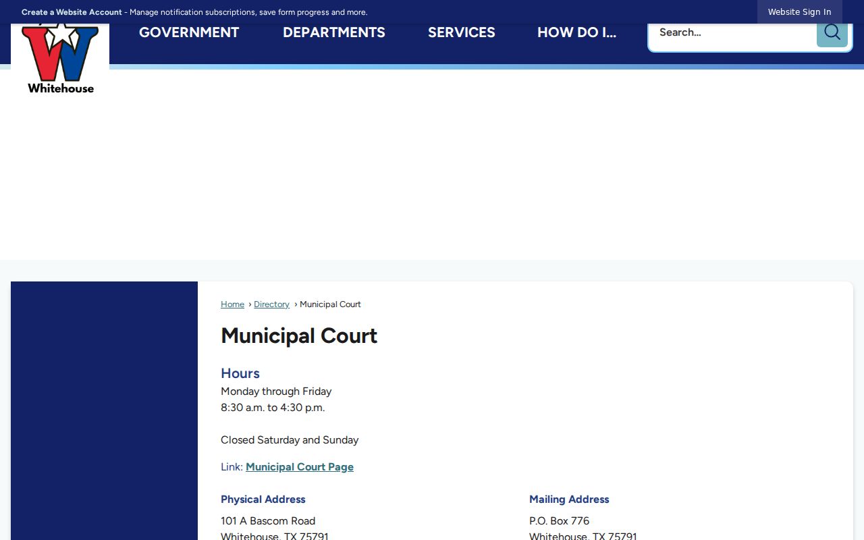Open Municipal Court Page link
Screen dimensions: 864x540
(x=300, y=467)
